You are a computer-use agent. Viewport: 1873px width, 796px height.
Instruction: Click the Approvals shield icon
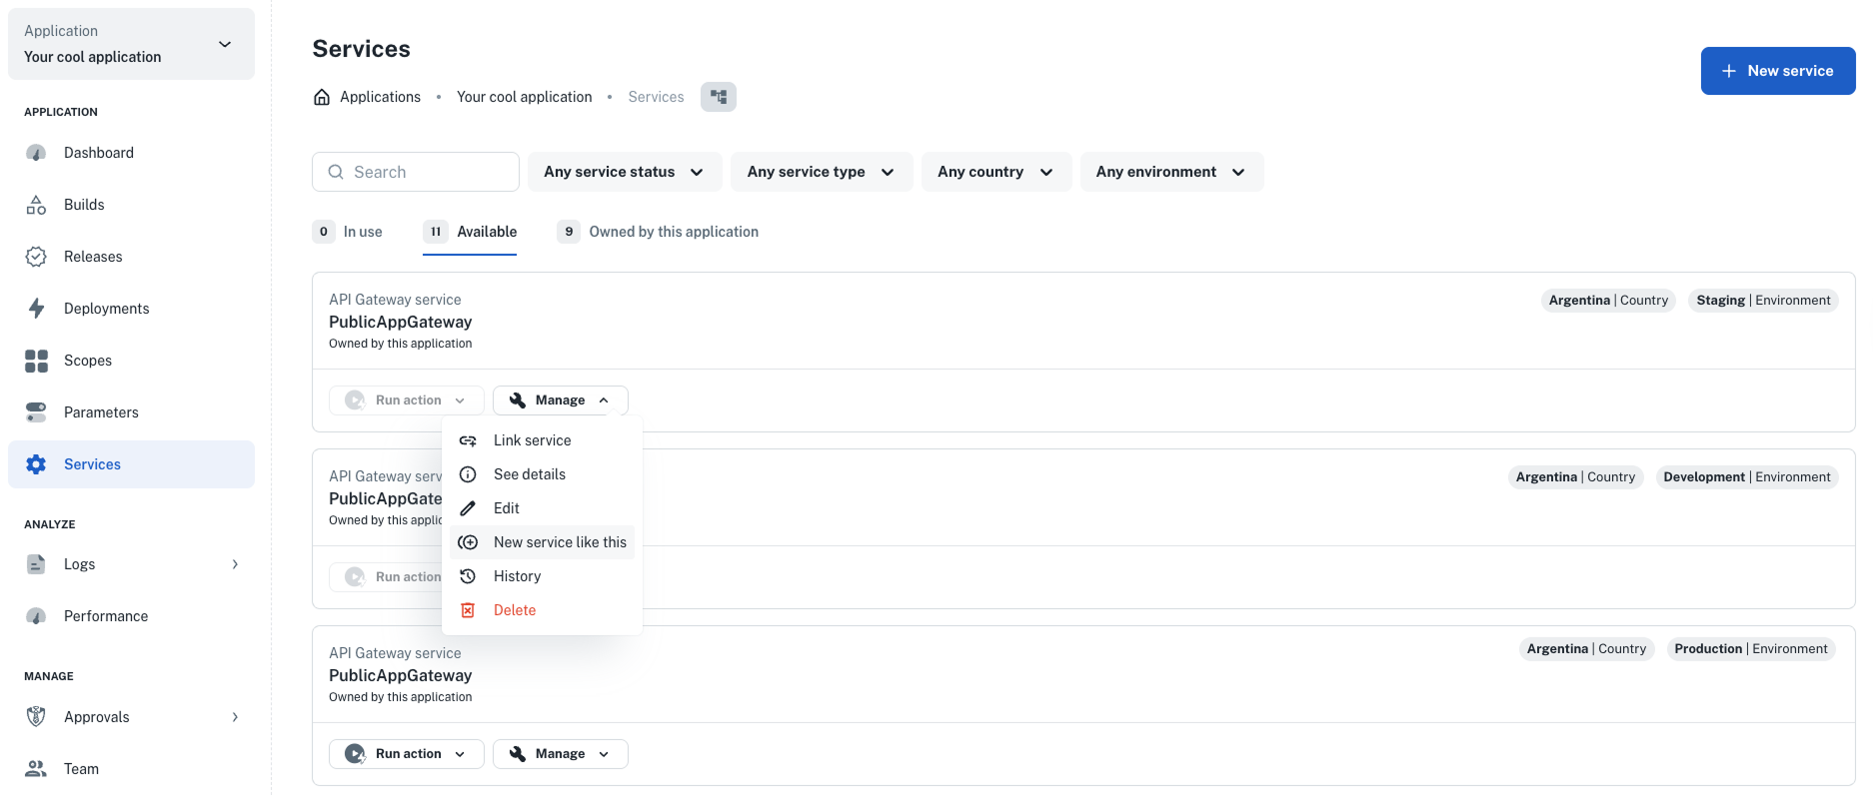[36, 717]
